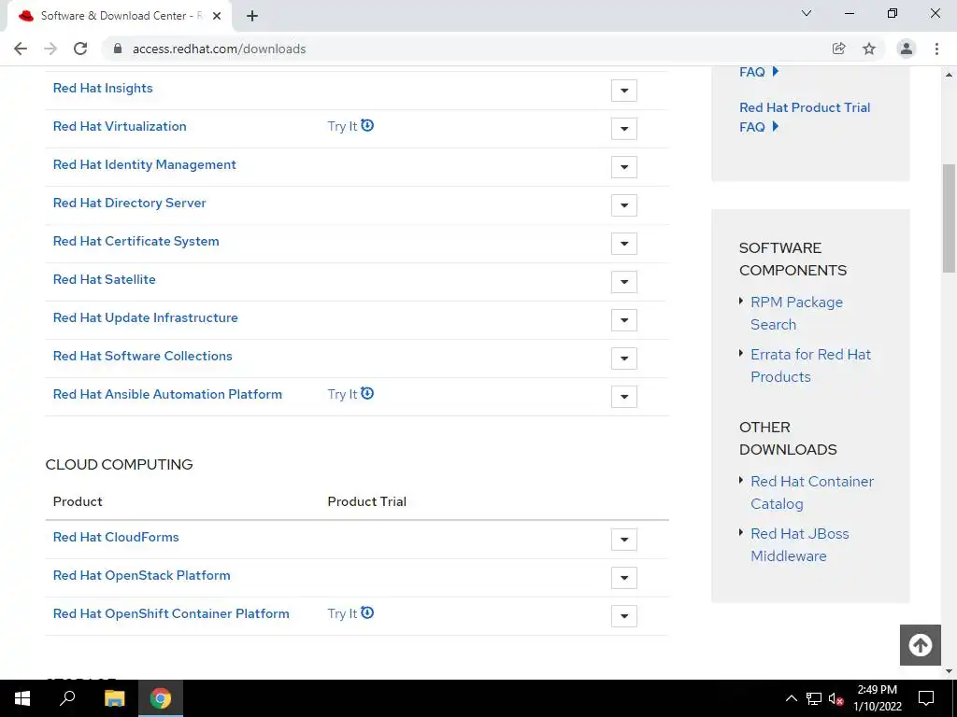Share this page via share icon
The width and height of the screenshot is (957, 717).
click(838, 49)
